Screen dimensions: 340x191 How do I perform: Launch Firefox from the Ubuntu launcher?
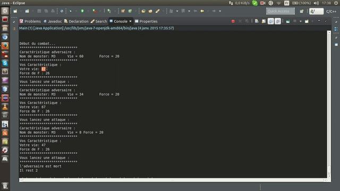pyautogui.click(x=5, y=46)
